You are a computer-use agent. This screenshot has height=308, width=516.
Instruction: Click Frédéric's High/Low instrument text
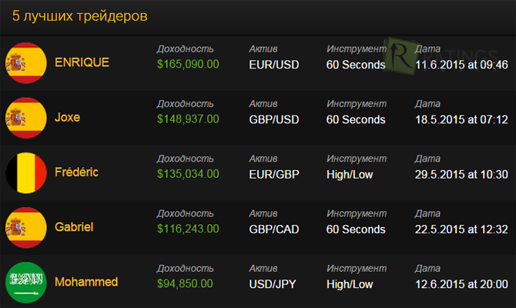(350, 174)
